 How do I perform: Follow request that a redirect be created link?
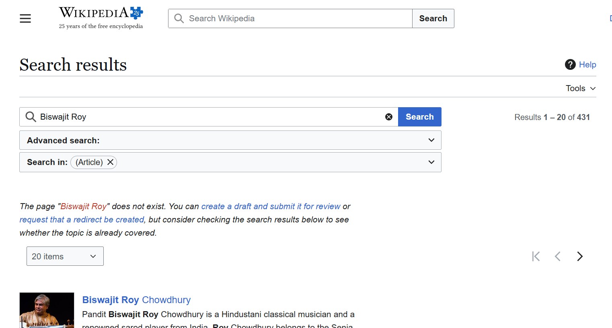click(82, 220)
